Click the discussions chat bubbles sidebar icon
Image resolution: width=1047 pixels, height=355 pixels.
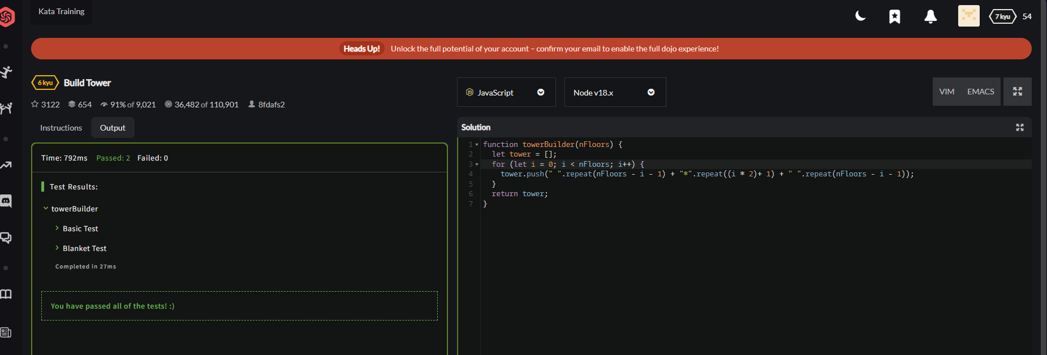(x=6, y=237)
